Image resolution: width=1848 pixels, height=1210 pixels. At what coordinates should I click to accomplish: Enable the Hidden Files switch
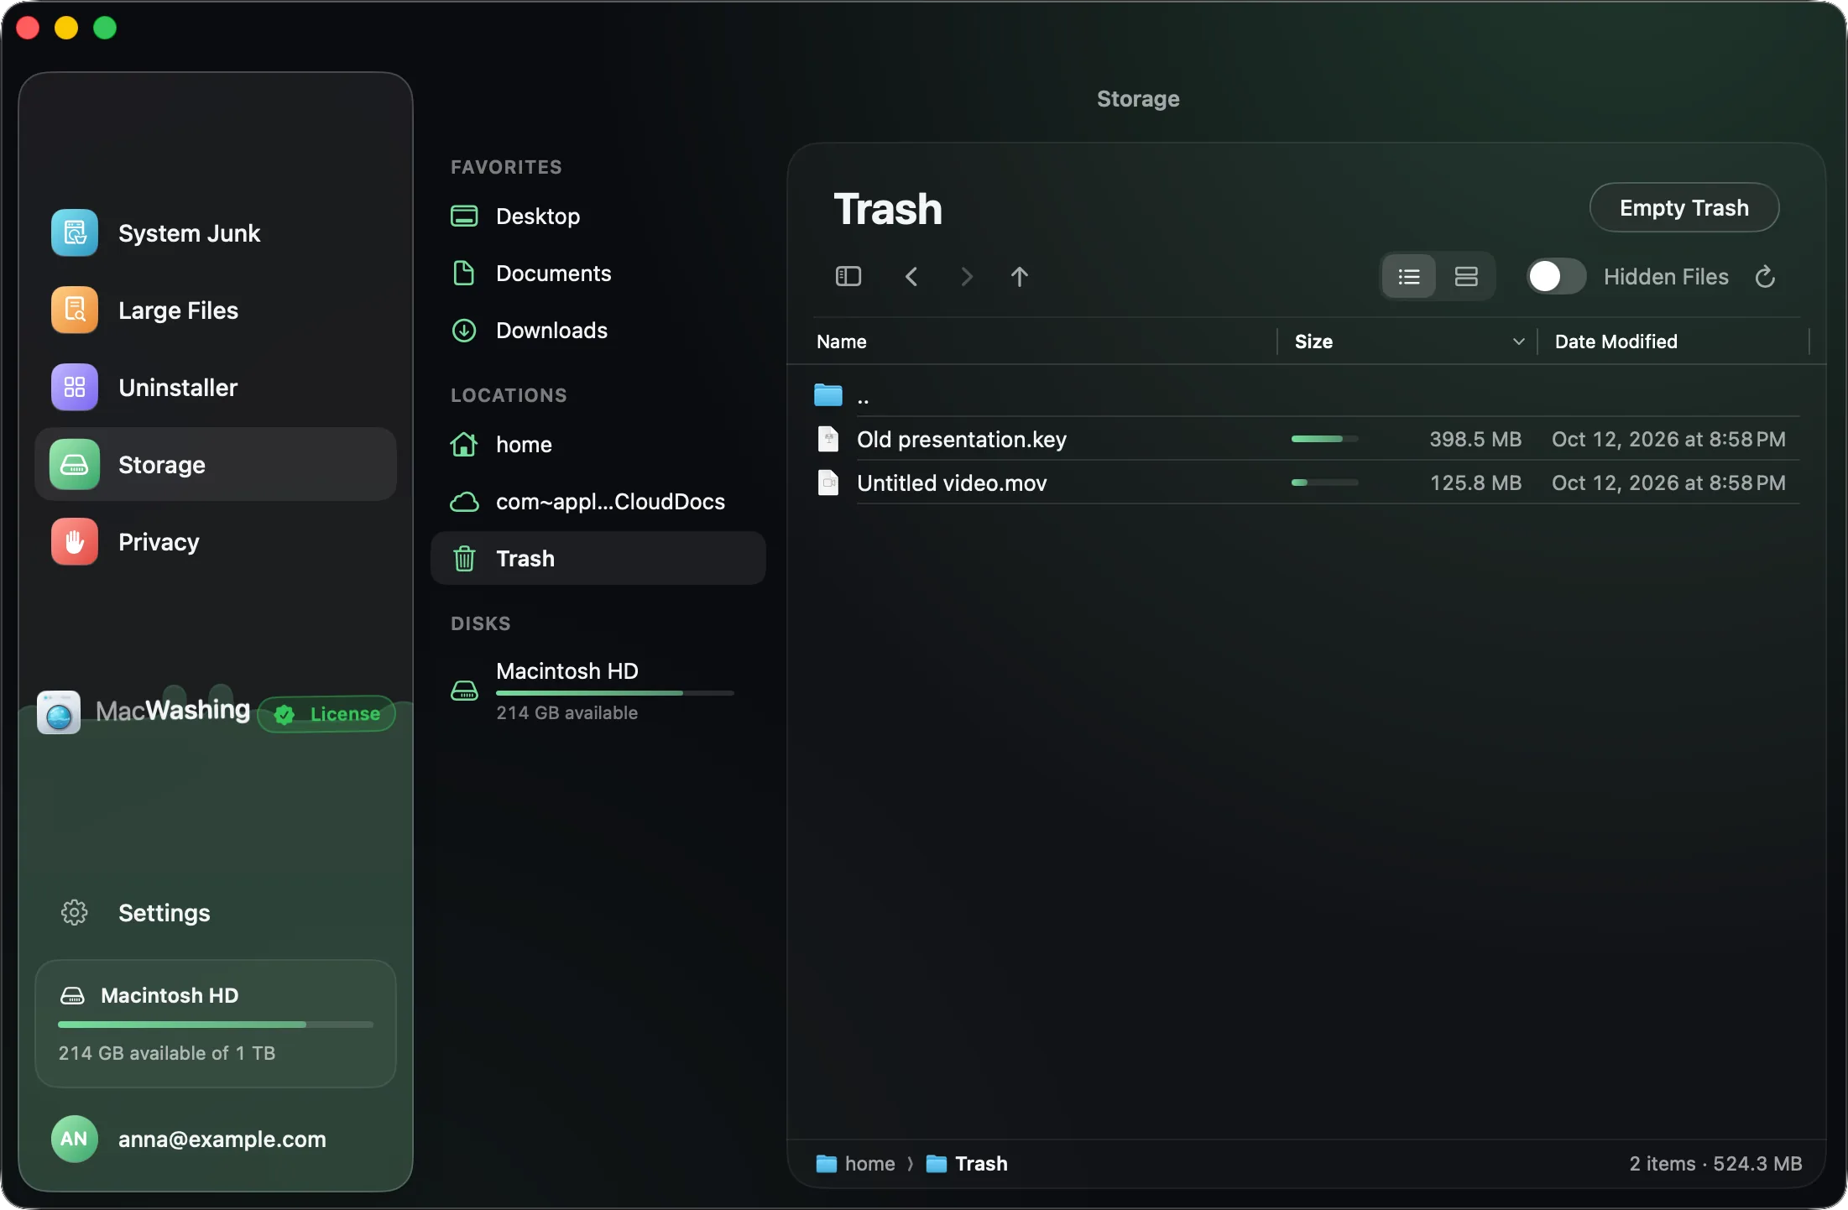pyautogui.click(x=1556, y=276)
